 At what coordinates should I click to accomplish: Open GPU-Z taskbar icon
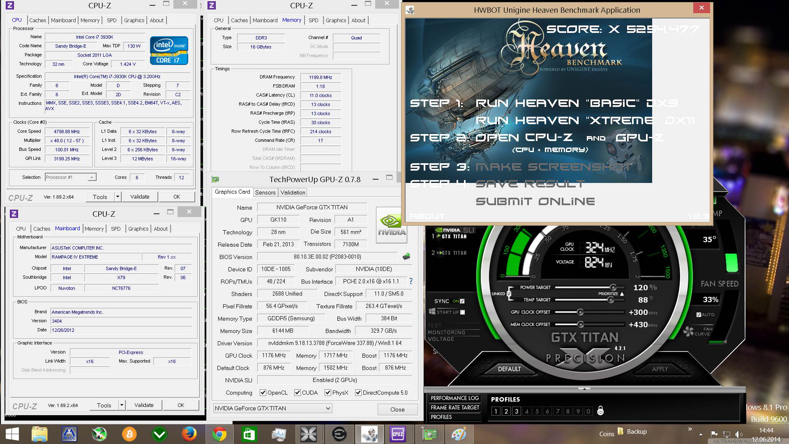pyautogui.click(x=429, y=434)
